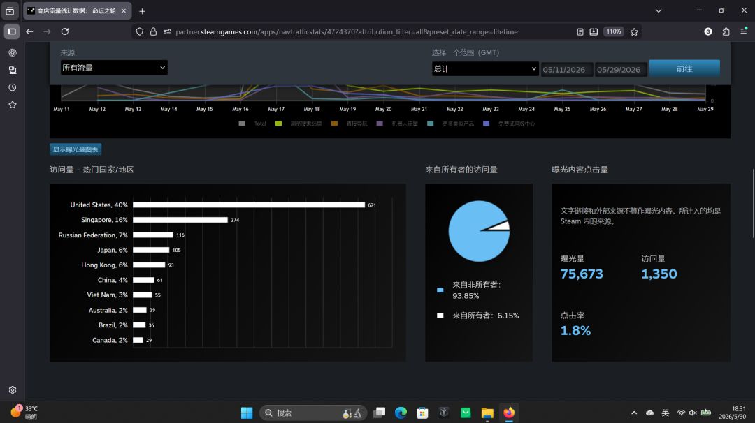Open history clock icon in sidebar
Viewport: 755px width, 423px height.
pyautogui.click(x=13, y=87)
